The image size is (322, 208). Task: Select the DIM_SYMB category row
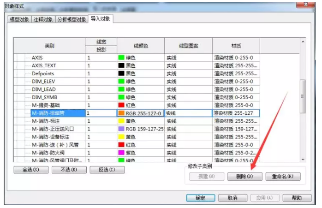click(44, 97)
